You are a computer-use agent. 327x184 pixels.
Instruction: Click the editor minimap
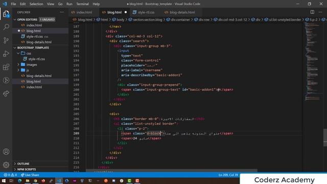[x=313, y=61]
